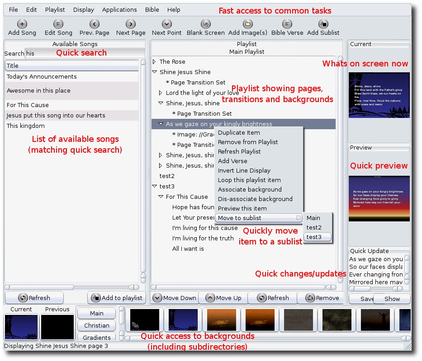
Task: Open Move to sublist submenu
Action: point(259,218)
